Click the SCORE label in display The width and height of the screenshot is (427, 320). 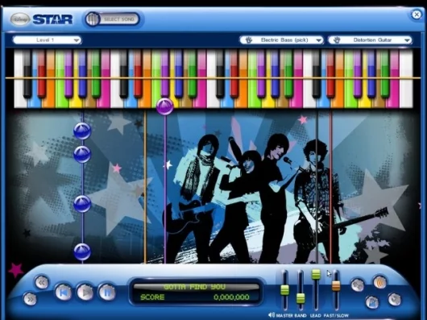(152, 297)
